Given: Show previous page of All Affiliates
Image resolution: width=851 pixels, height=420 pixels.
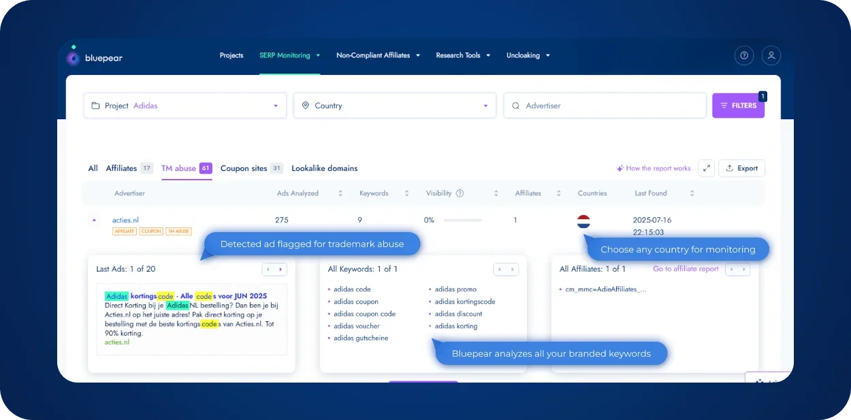Looking at the screenshot, I should (731, 270).
